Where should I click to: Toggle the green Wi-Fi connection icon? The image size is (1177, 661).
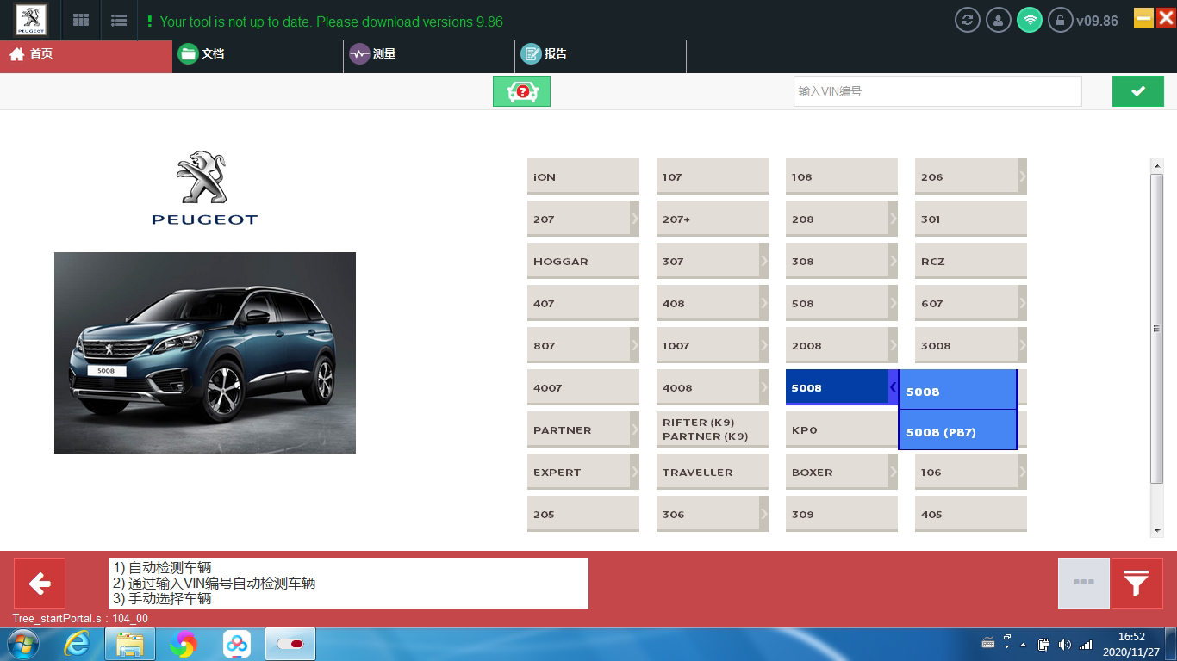point(1030,20)
